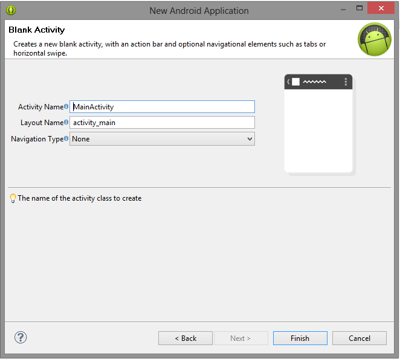The width and height of the screenshot is (400, 359).
Task: Click the Activity Name info icon
Action: pyautogui.click(x=66, y=106)
